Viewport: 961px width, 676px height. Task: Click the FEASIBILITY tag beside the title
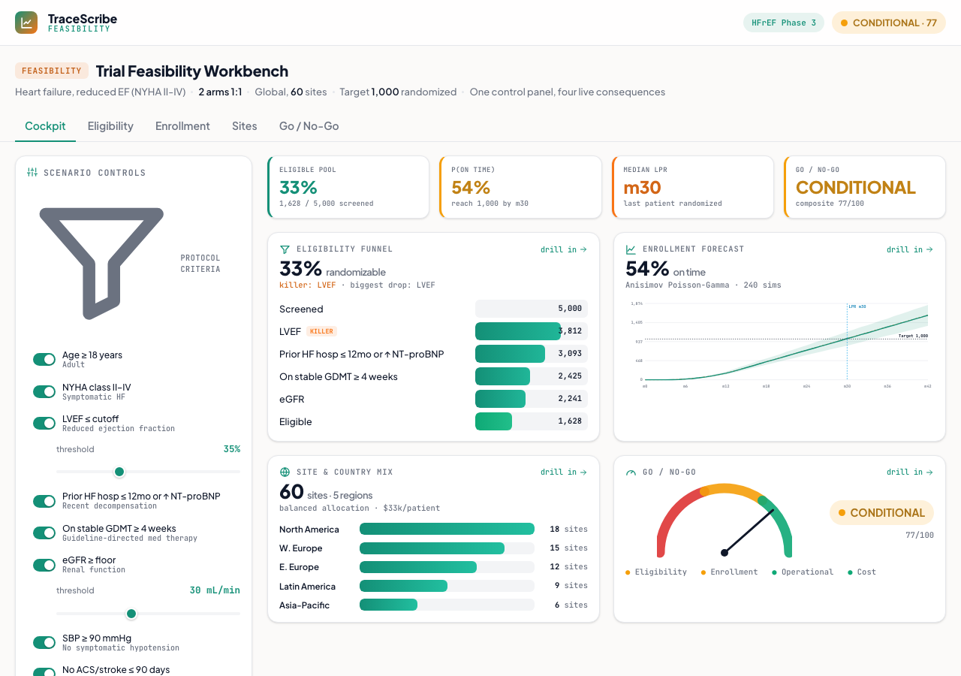(52, 71)
